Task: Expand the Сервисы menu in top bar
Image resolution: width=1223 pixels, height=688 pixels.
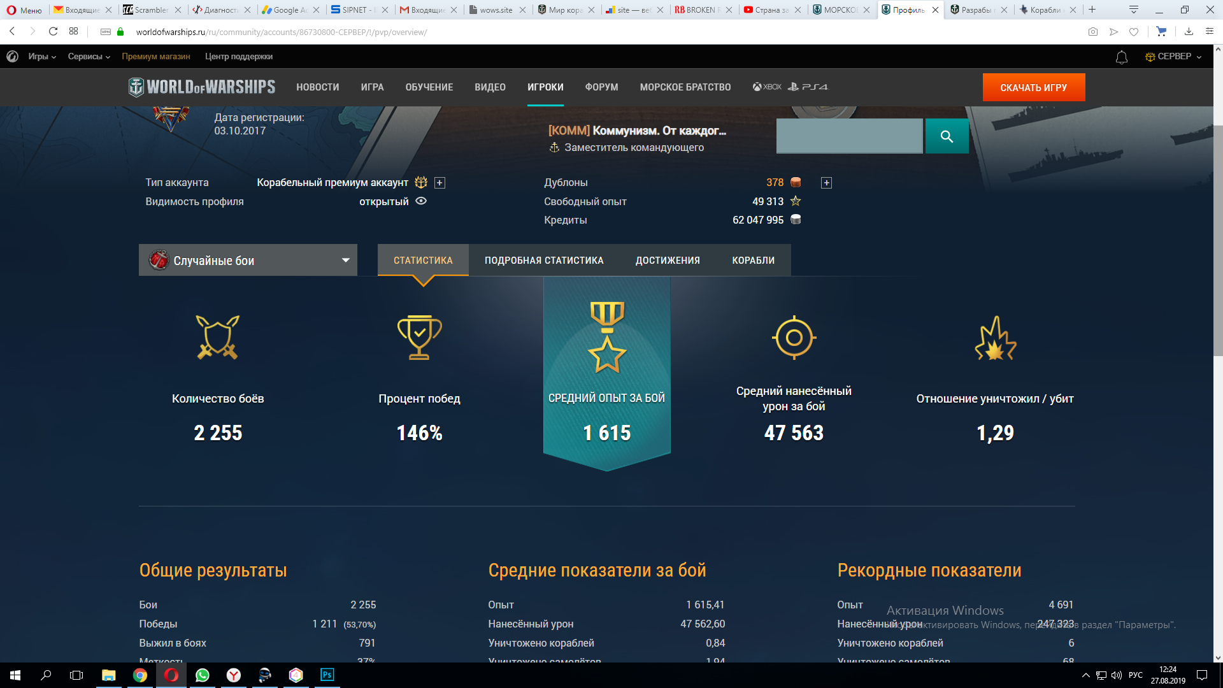Action: click(89, 57)
